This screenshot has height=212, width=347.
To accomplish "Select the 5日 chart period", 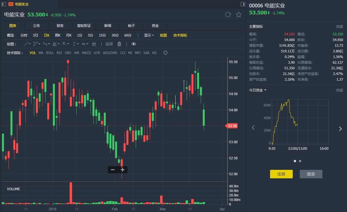I will [x=36, y=35].
